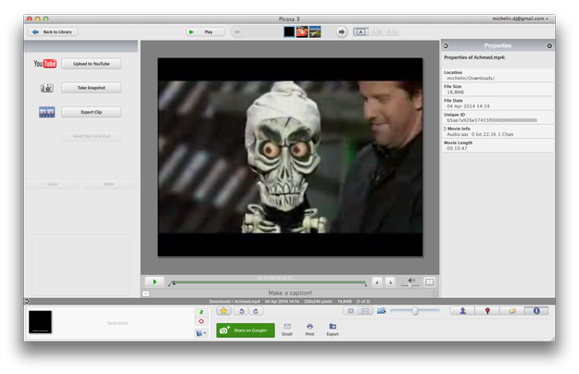Screen dimensions: 579x374
Task: Click the next item arrow icon
Action: tap(342, 32)
